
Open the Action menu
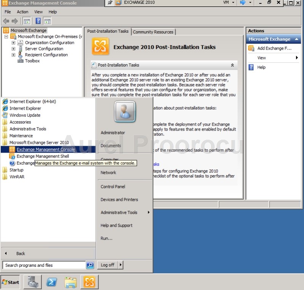tap(23, 12)
